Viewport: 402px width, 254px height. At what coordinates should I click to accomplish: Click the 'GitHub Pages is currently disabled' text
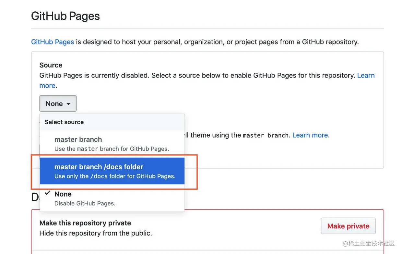[94, 75]
